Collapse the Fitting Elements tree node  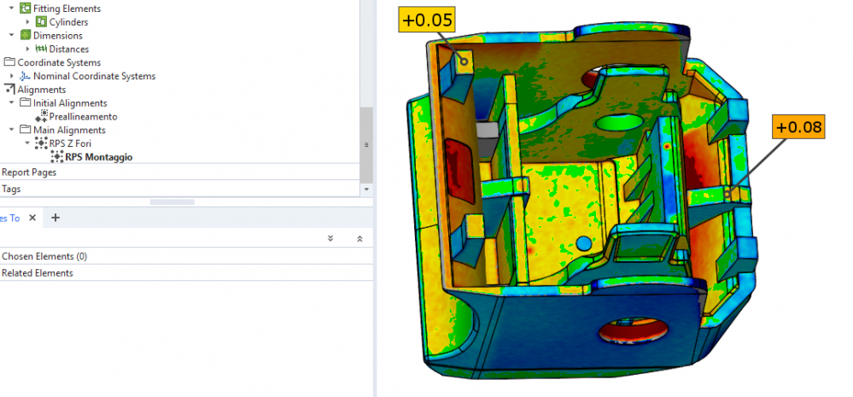[12, 9]
